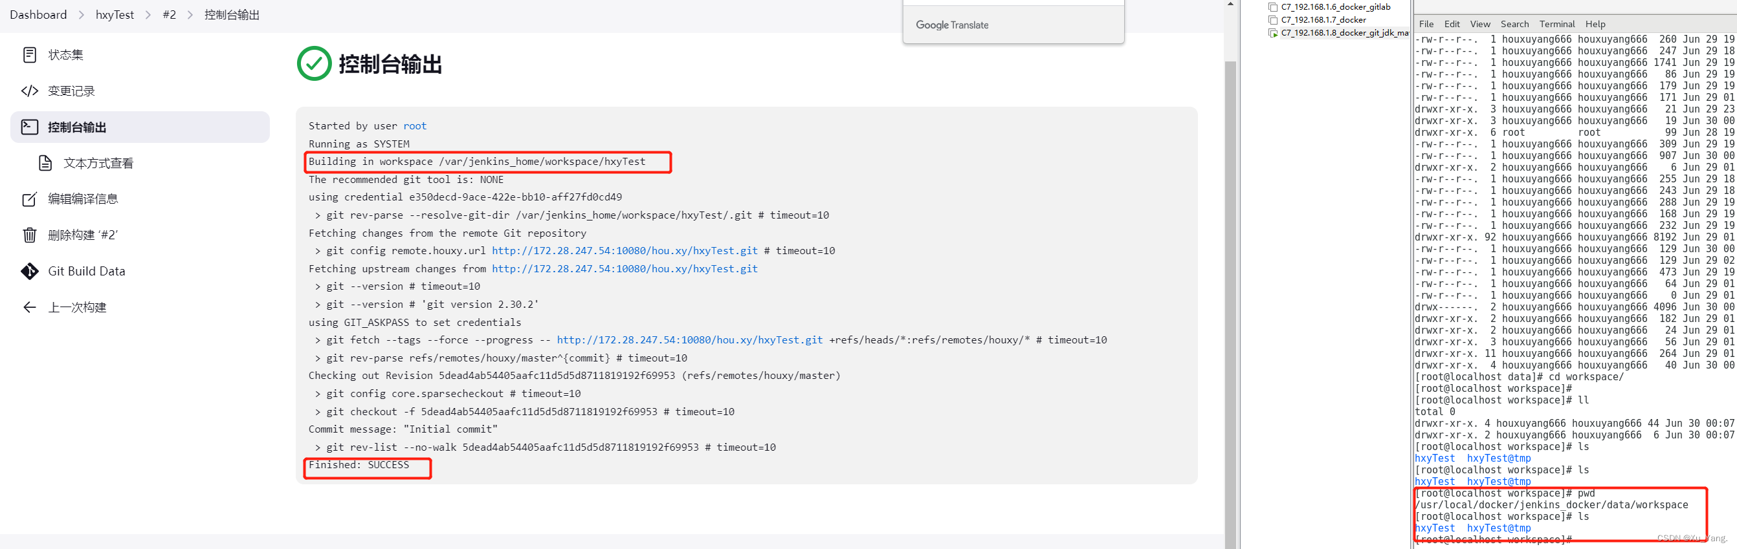Click 'total 0' line in terminal
This screenshot has width=1737, height=549.
click(1435, 411)
